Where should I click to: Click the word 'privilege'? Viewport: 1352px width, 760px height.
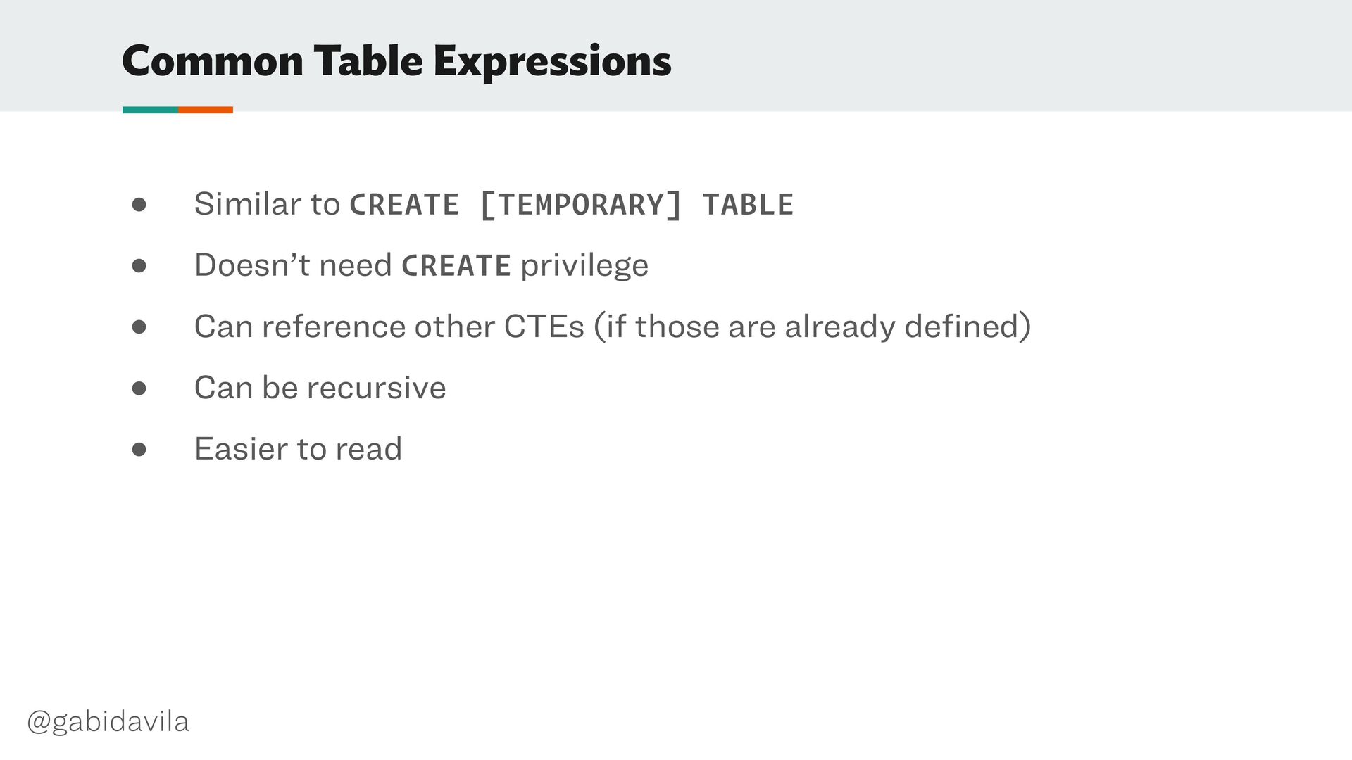584,266
